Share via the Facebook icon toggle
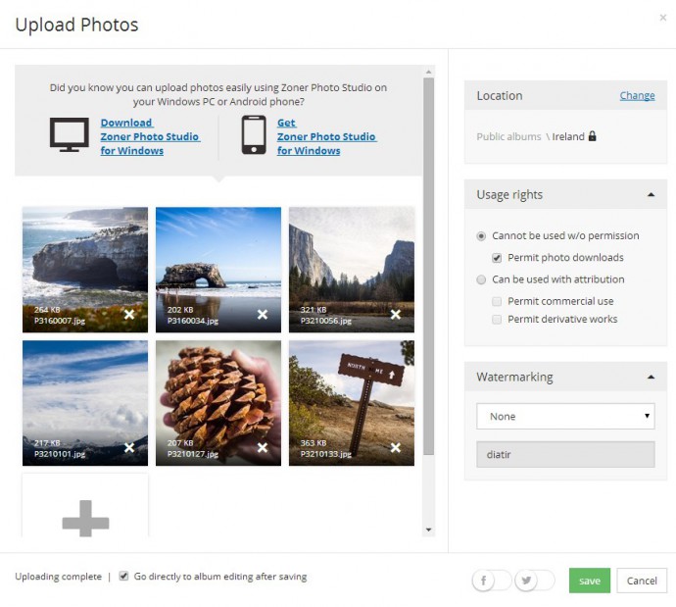This screenshot has width=676, height=607. (x=483, y=581)
